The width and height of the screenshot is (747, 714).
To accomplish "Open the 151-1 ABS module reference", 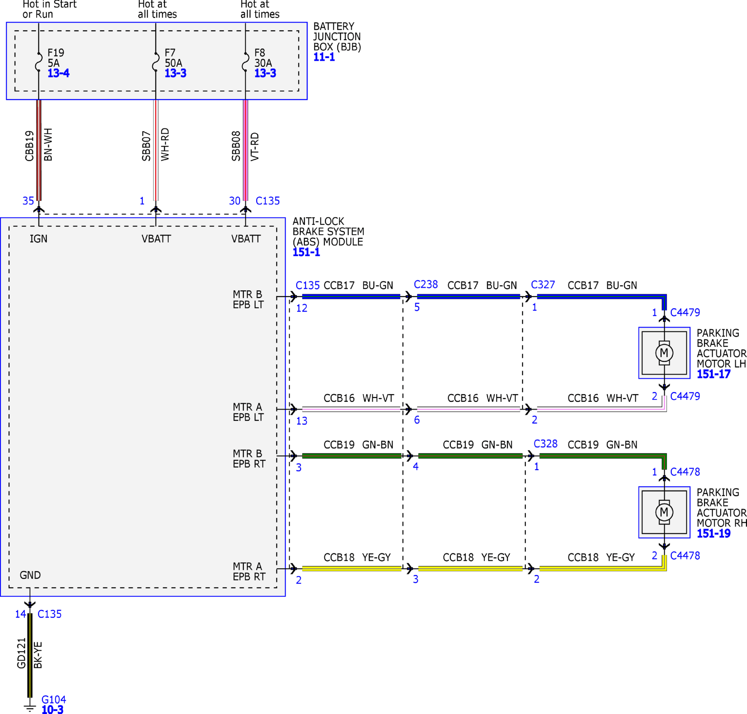I will (x=306, y=252).
